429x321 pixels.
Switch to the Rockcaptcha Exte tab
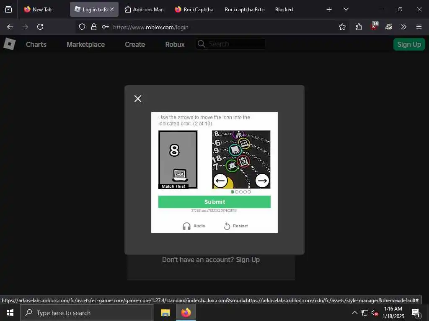[244, 9]
